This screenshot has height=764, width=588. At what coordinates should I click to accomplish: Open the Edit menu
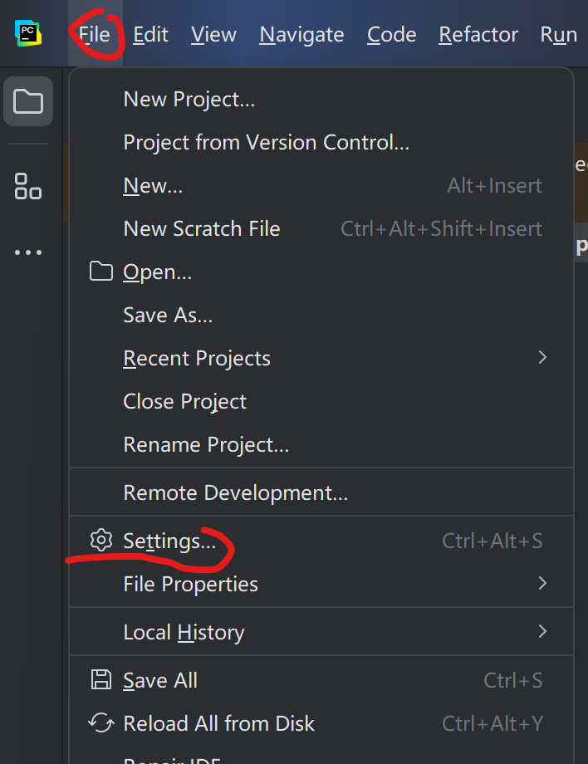[150, 35]
